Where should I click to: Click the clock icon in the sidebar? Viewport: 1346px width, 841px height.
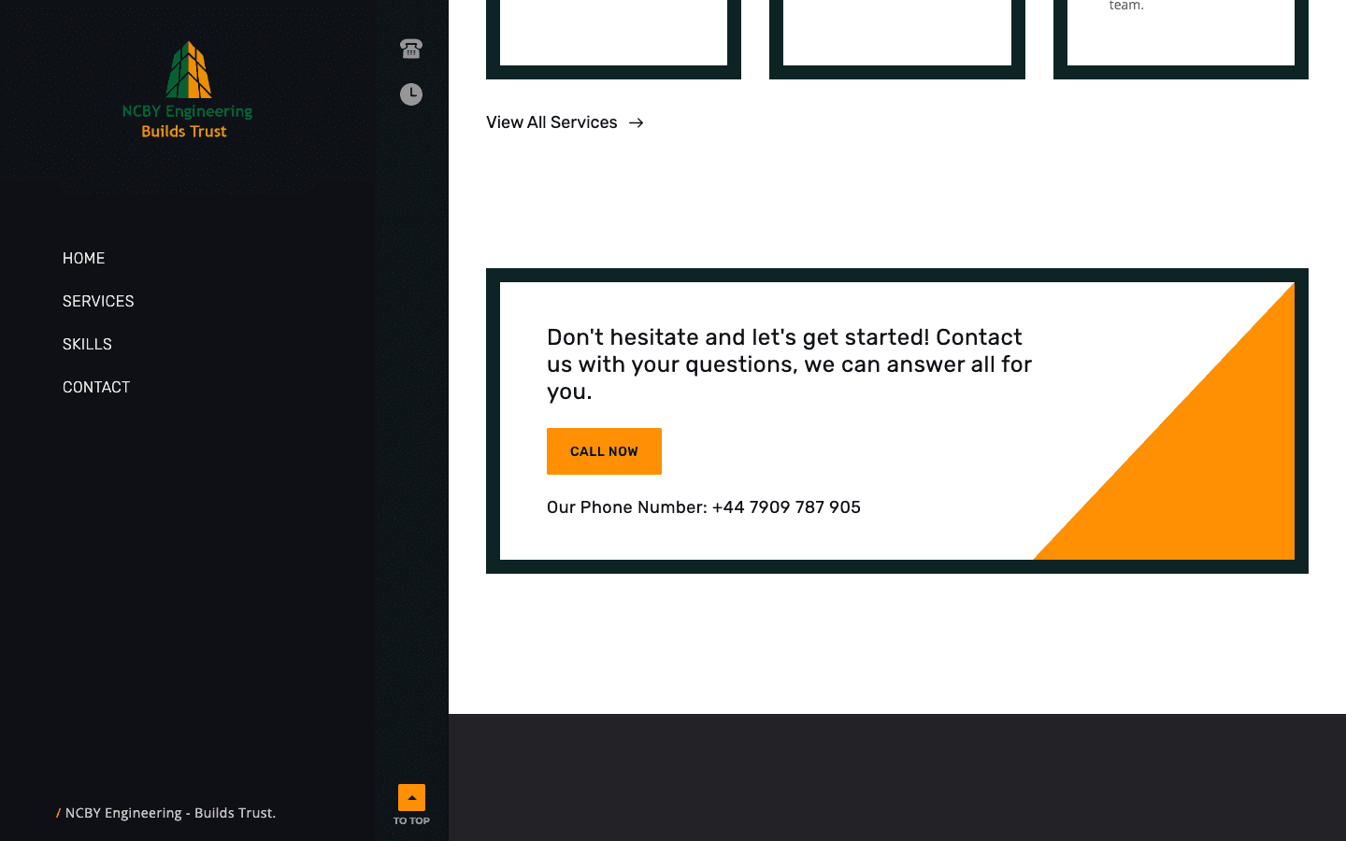(x=411, y=94)
